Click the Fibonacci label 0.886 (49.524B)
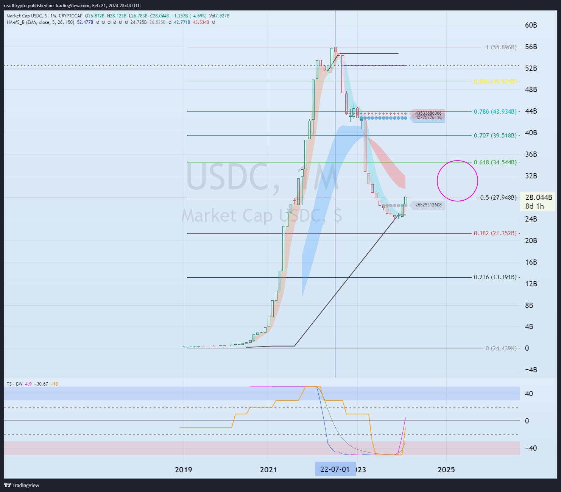The height and width of the screenshot is (492, 561). [495, 81]
